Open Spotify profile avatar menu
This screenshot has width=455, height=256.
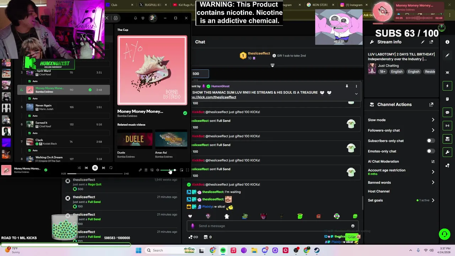coord(153,18)
